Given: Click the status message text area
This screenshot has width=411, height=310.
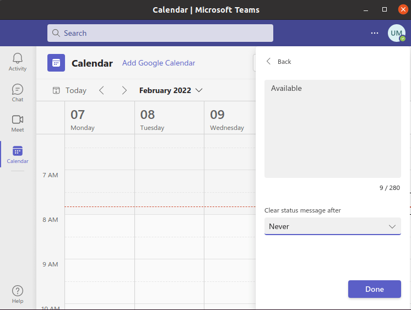Looking at the screenshot, I should [x=333, y=129].
